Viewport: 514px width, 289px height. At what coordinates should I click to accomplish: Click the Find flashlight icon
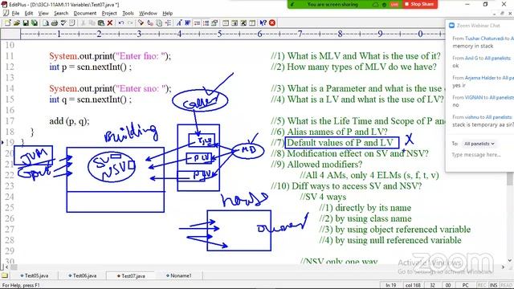[x=141, y=23]
